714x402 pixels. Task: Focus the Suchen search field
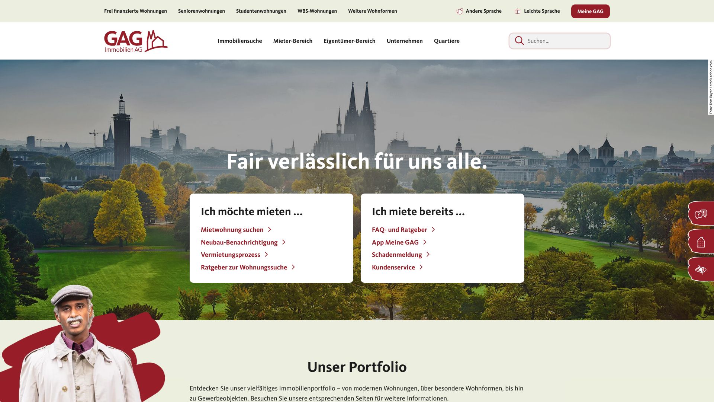[560, 41]
